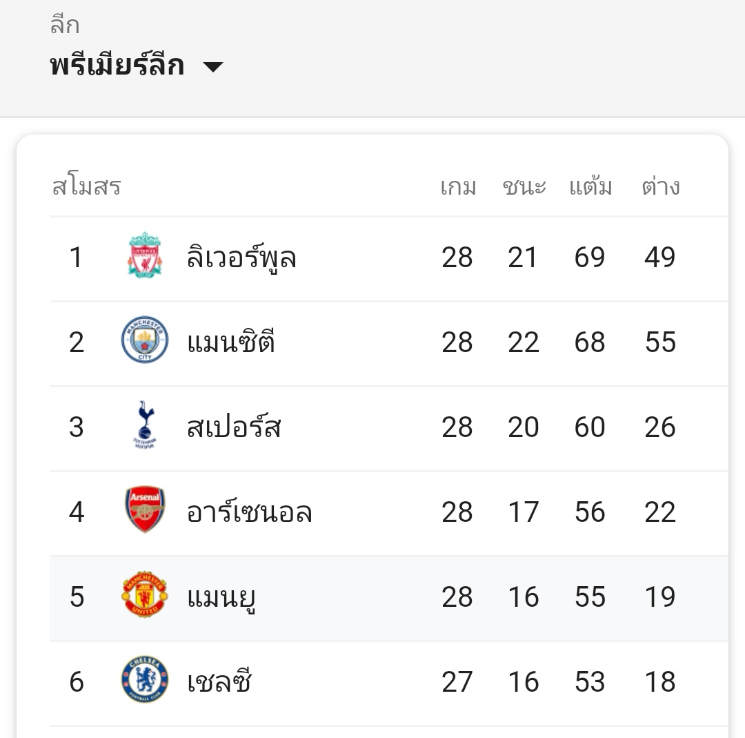
Task: Open the ลิเวอร์พูล team name link
Action: pos(241,258)
